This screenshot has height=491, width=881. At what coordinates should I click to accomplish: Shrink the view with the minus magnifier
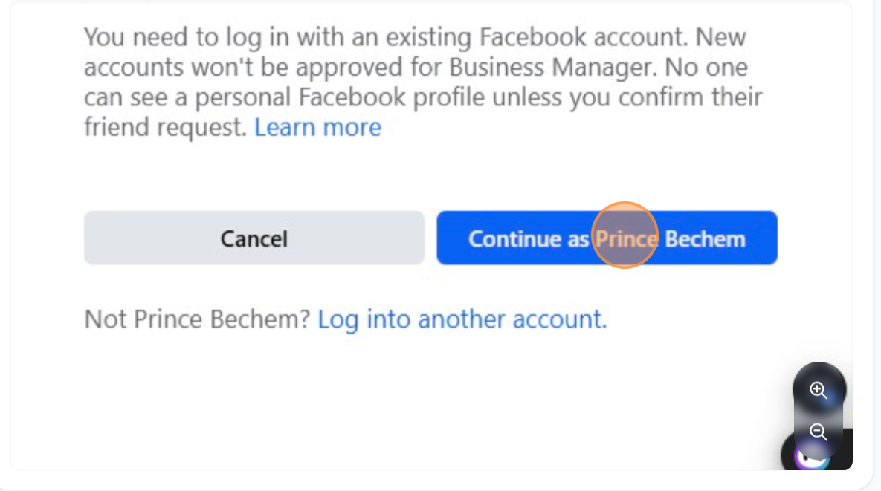coord(819,432)
